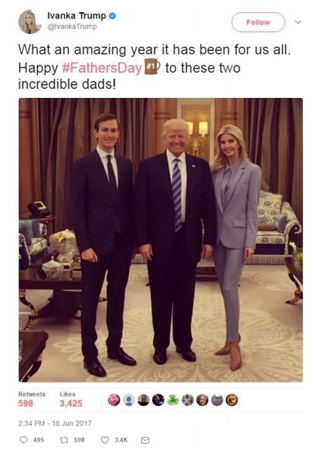
Task: Open the orange last liker avatar
Action: (x=232, y=400)
